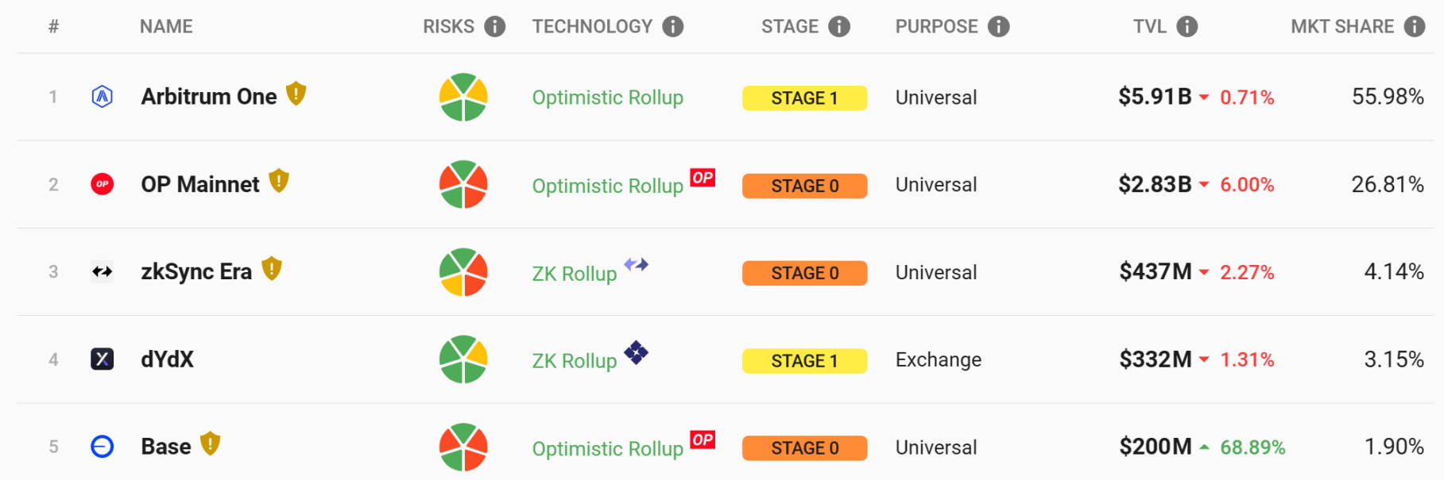Open the zkSync Era project link
Image resolution: width=1444 pixels, height=480 pixels.
[196, 272]
